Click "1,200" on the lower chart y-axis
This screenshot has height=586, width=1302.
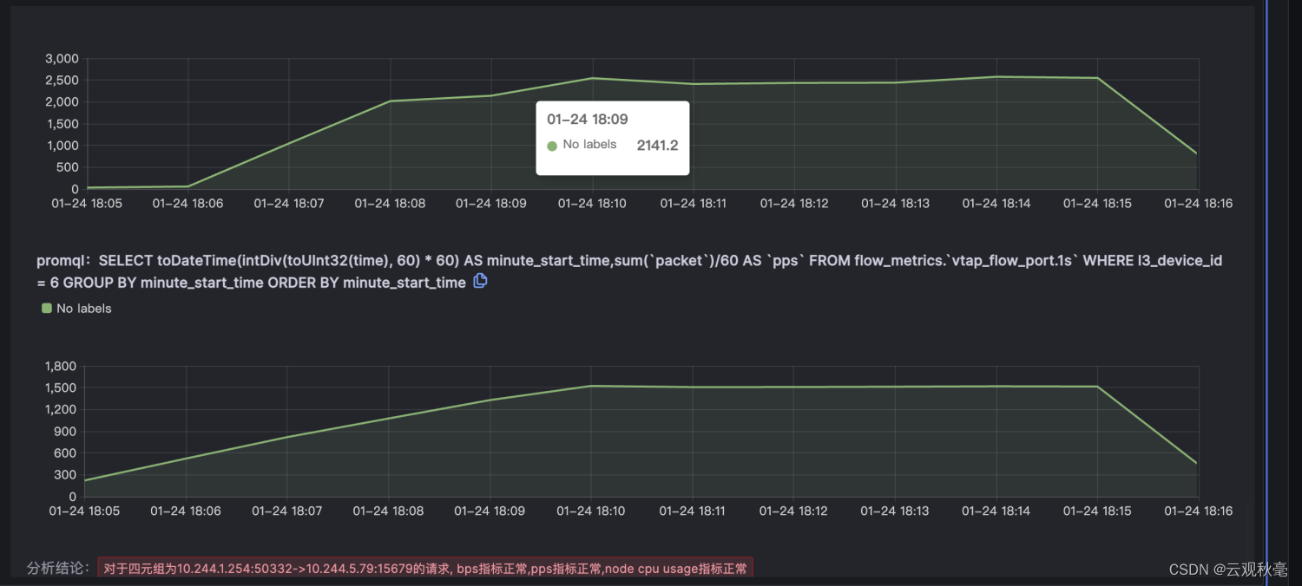coord(62,409)
